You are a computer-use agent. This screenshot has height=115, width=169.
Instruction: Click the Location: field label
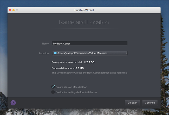click(x=44, y=53)
